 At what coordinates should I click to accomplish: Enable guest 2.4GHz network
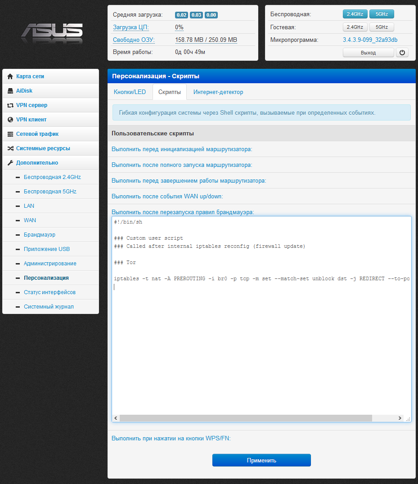(355, 27)
